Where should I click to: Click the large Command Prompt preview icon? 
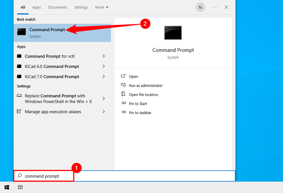point(173,33)
